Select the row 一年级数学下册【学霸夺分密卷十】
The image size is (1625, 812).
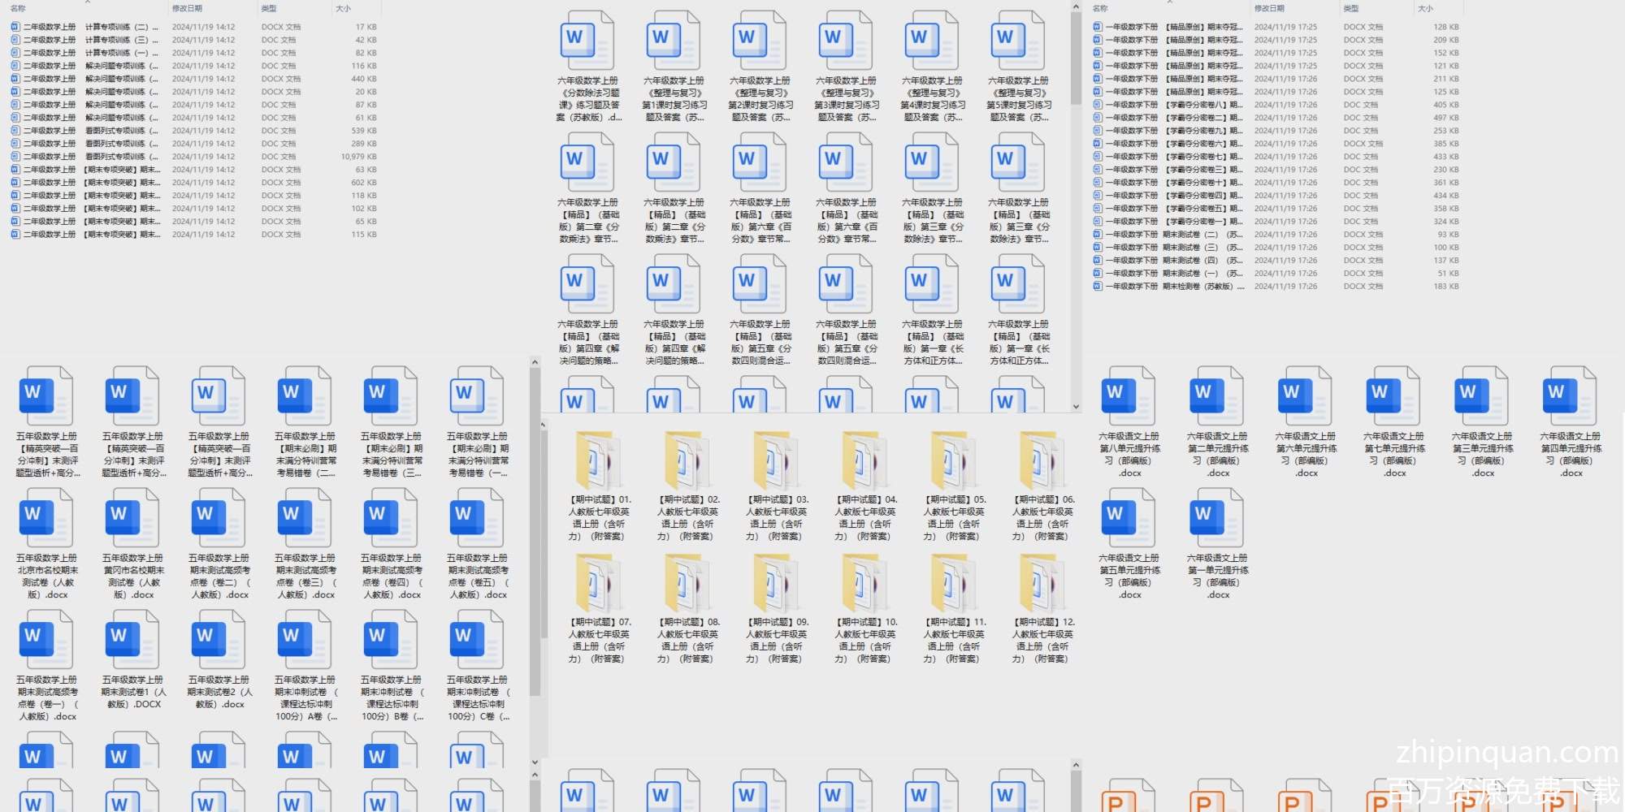(1276, 183)
